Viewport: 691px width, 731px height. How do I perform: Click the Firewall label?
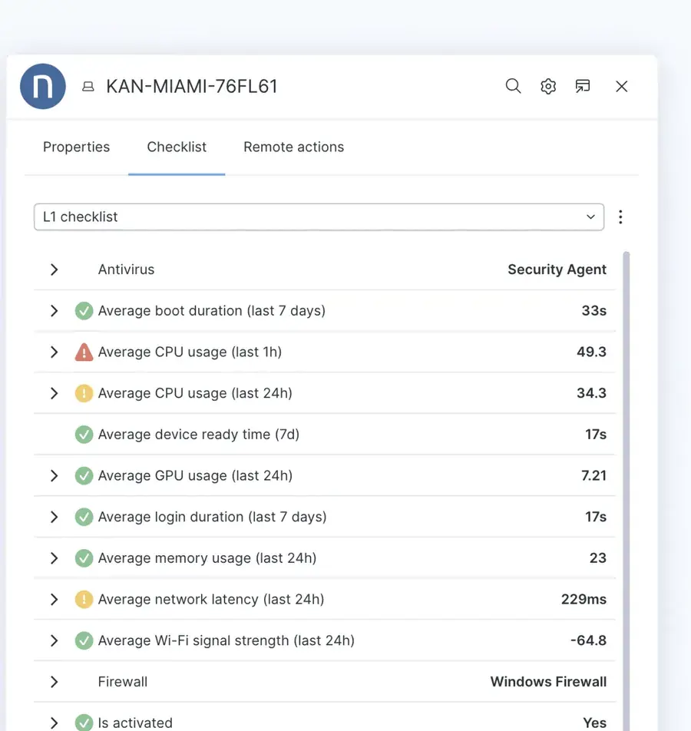(123, 682)
